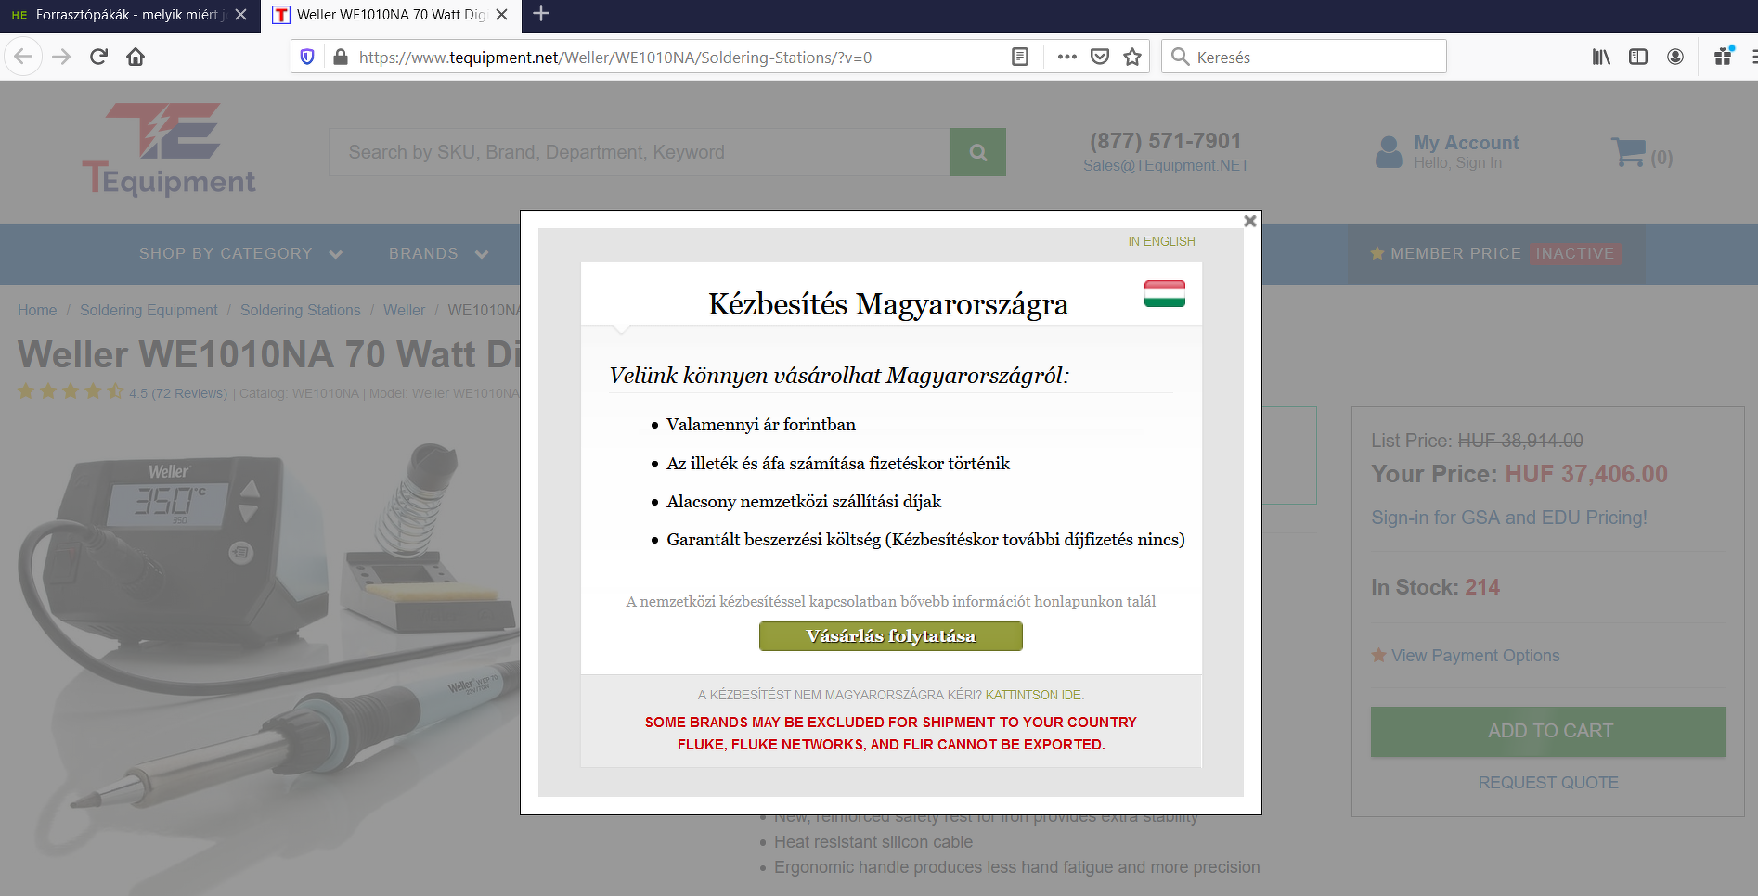Email Sales@TEquipment.NET link
1758x896 pixels.
tap(1166, 165)
